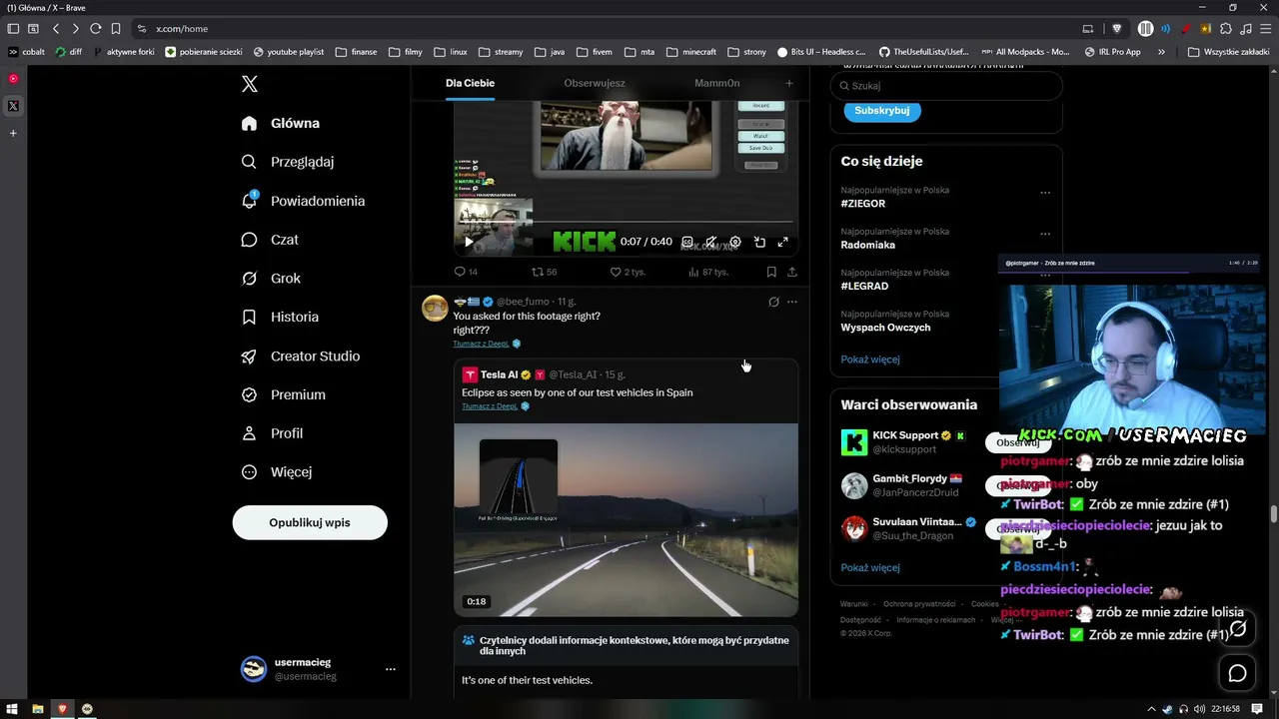Switch to the Dla Ciebie tab
1279x719 pixels.
point(470,83)
